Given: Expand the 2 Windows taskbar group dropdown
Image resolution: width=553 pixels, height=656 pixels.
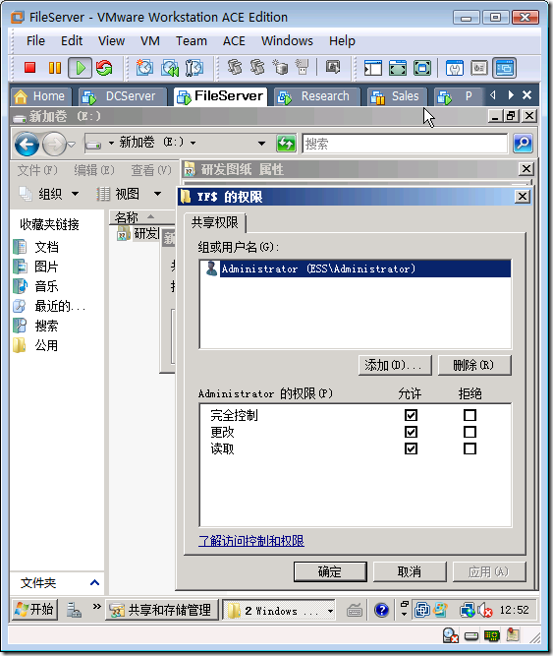Looking at the screenshot, I should (x=330, y=611).
